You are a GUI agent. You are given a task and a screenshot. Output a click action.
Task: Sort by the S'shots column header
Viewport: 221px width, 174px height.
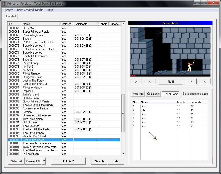point(103,24)
